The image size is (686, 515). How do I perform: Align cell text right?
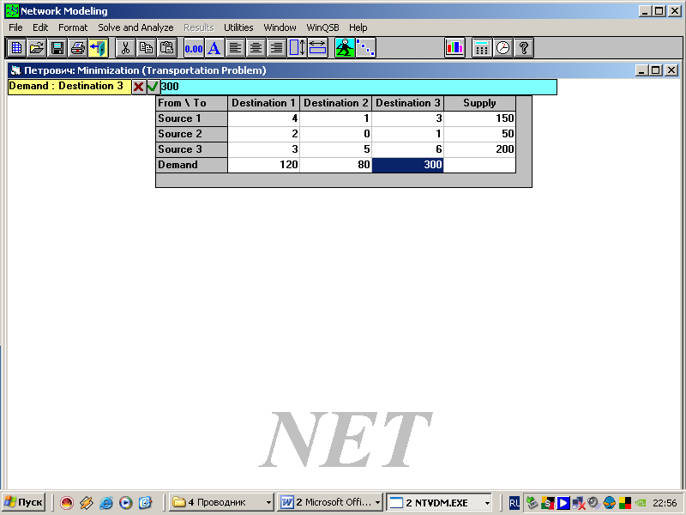tap(276, 48)
